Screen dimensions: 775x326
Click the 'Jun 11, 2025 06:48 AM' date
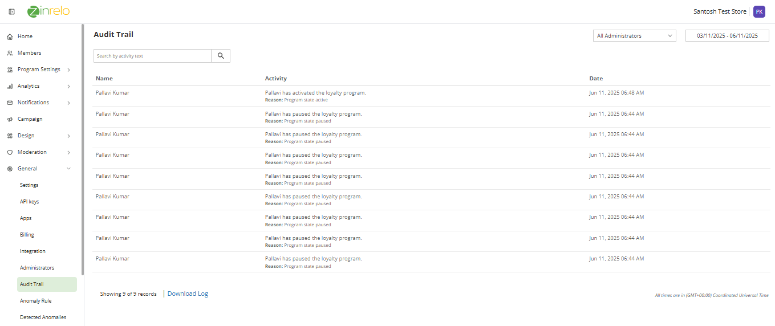616,92
